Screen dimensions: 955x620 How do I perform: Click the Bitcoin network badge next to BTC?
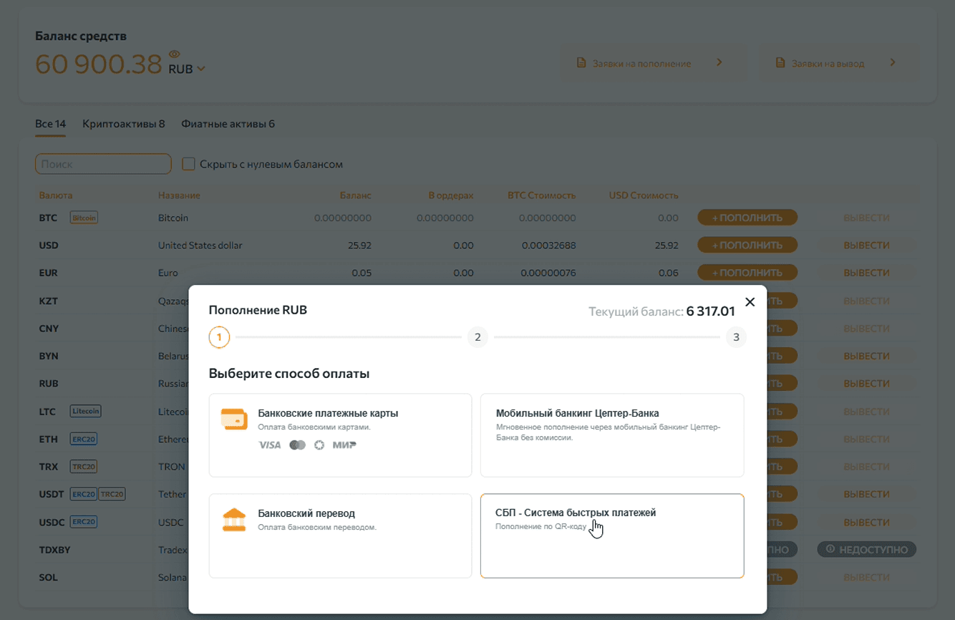pos(84,218)
